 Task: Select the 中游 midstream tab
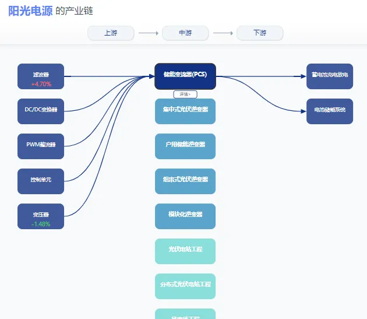click(x=185, y=33)
